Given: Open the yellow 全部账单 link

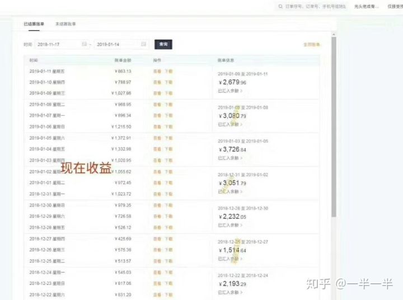Looking at the screenshot, I should (x=312, y=45).
